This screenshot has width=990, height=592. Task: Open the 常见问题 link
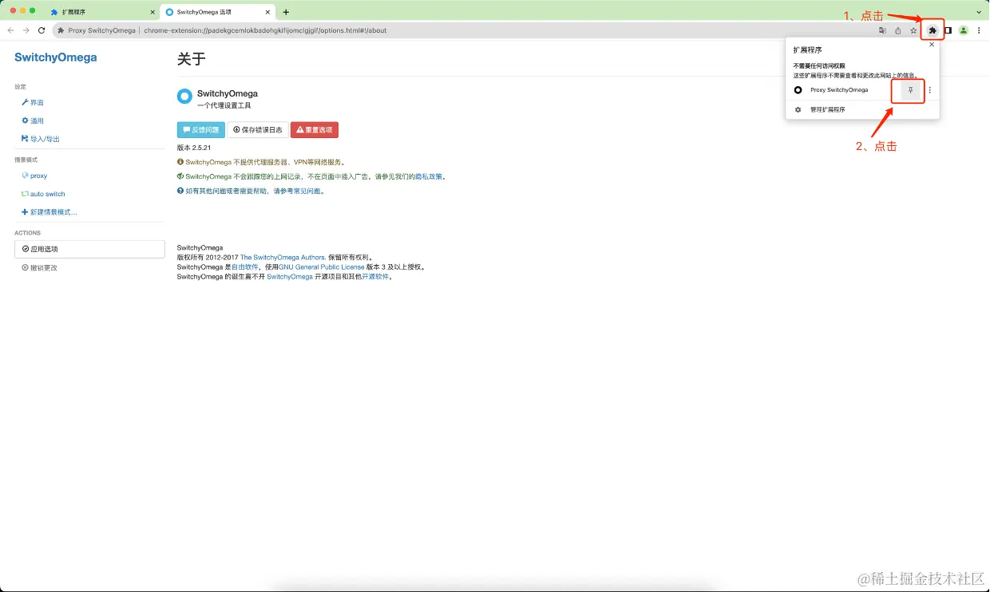pyautogui.click(x=306, y=191)
